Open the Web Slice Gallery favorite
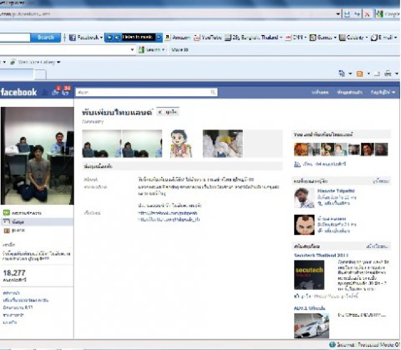Viewport: 401px width, 350px height. coord(35,62)
